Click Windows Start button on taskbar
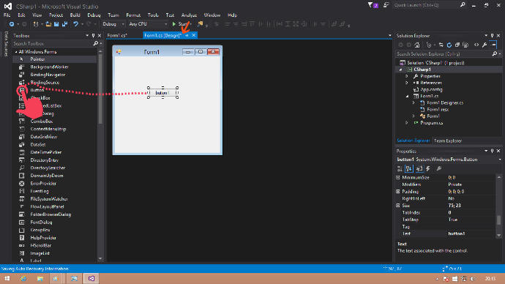Image resolution: width=505 pixels, height=284 pixels. 7,279
